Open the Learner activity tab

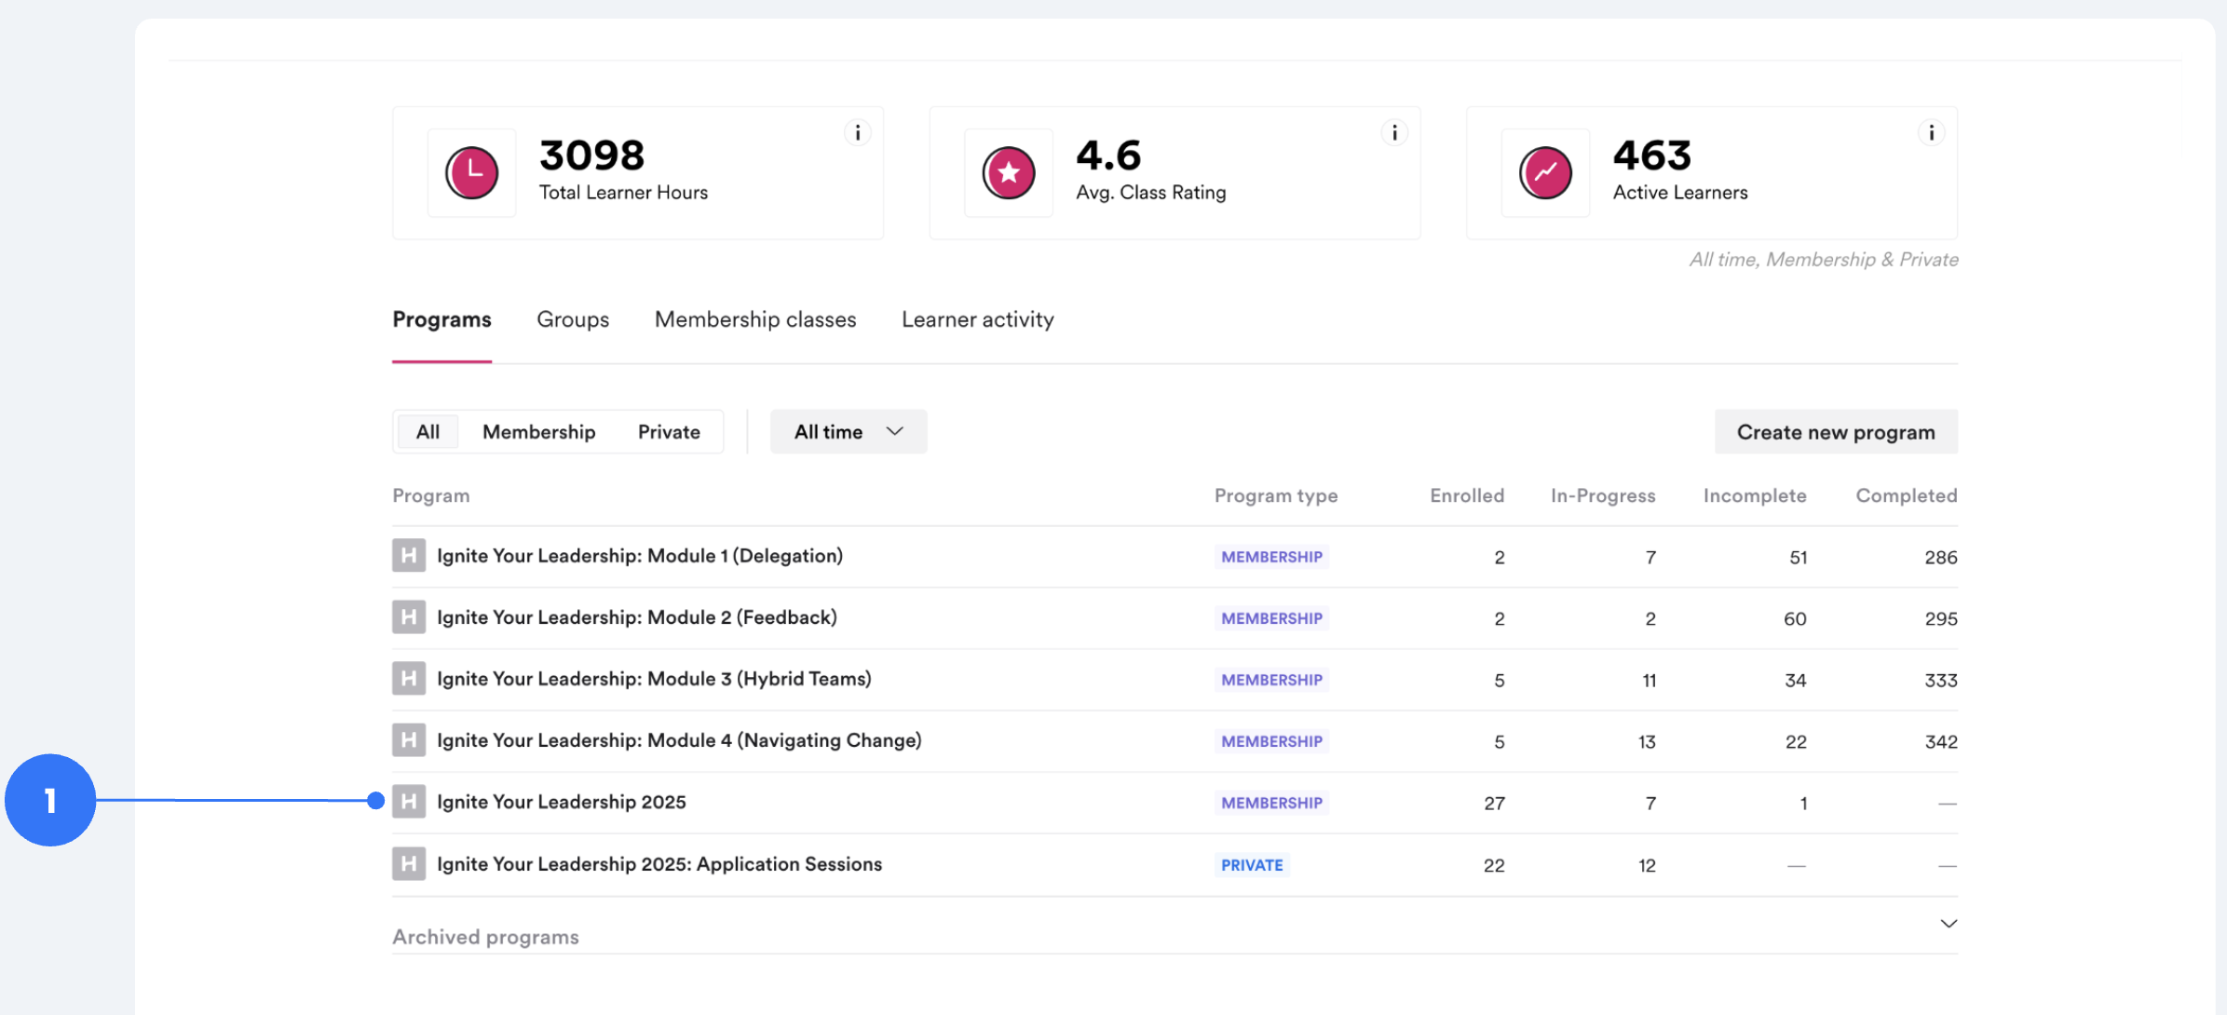pos(978,319)
